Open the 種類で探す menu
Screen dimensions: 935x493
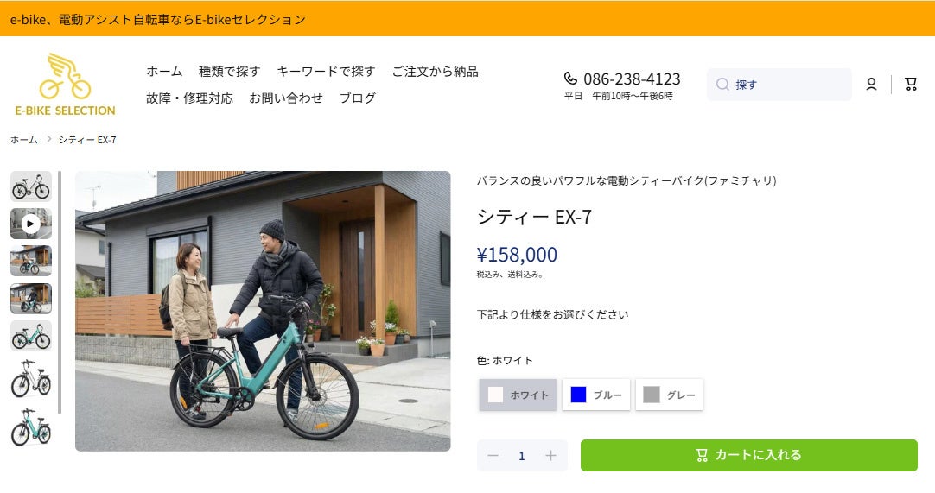coord(229,71)
